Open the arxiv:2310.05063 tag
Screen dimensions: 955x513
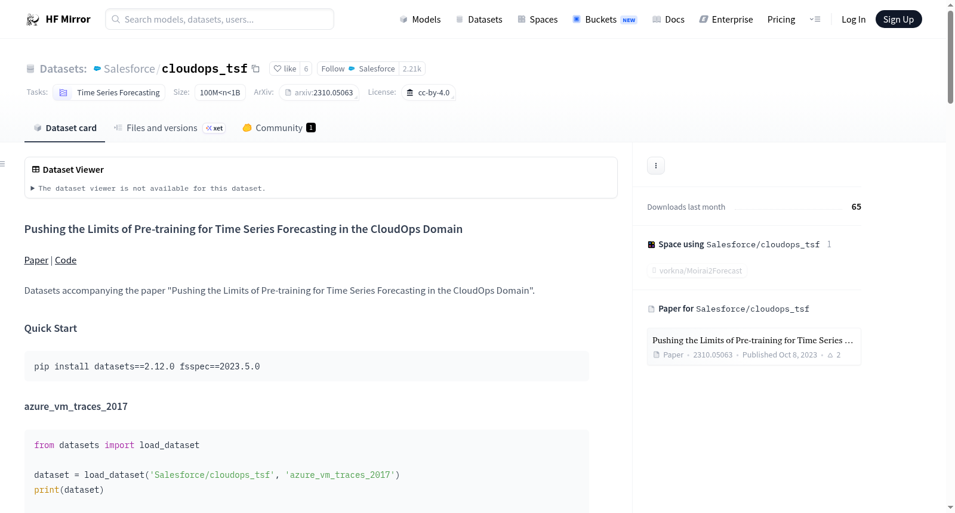click(319, 92)
